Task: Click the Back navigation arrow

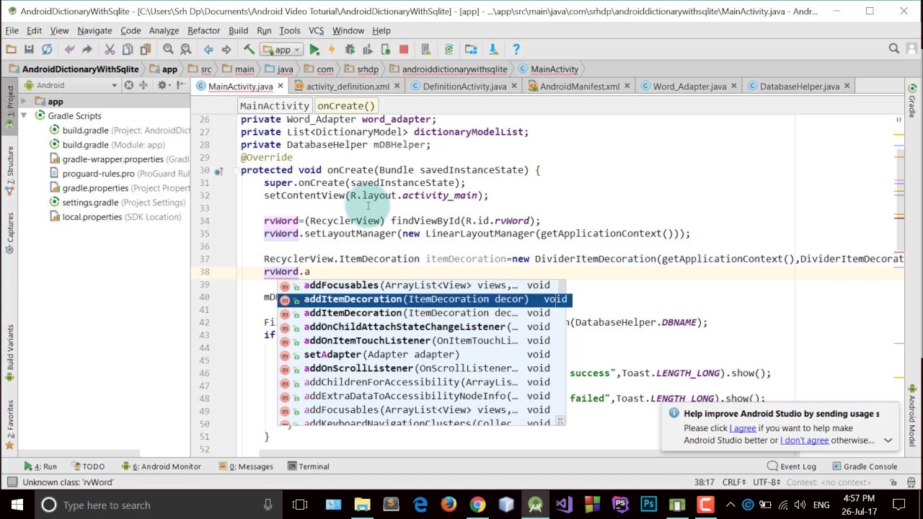Action: (x=208, y=49)
